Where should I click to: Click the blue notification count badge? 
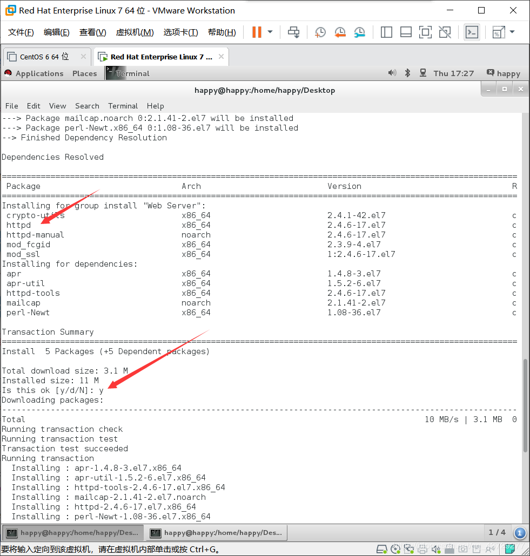[x=520, y=533]
